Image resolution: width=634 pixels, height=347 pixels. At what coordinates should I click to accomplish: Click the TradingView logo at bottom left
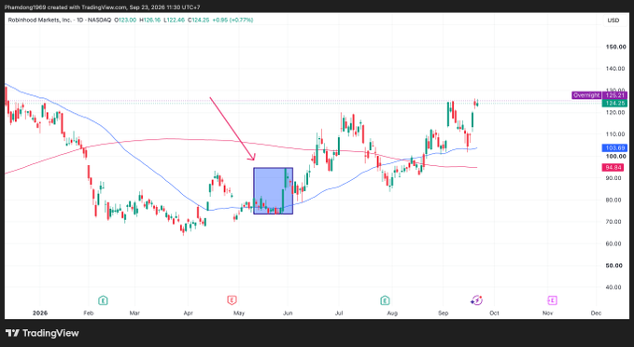(x=42, y=333)
